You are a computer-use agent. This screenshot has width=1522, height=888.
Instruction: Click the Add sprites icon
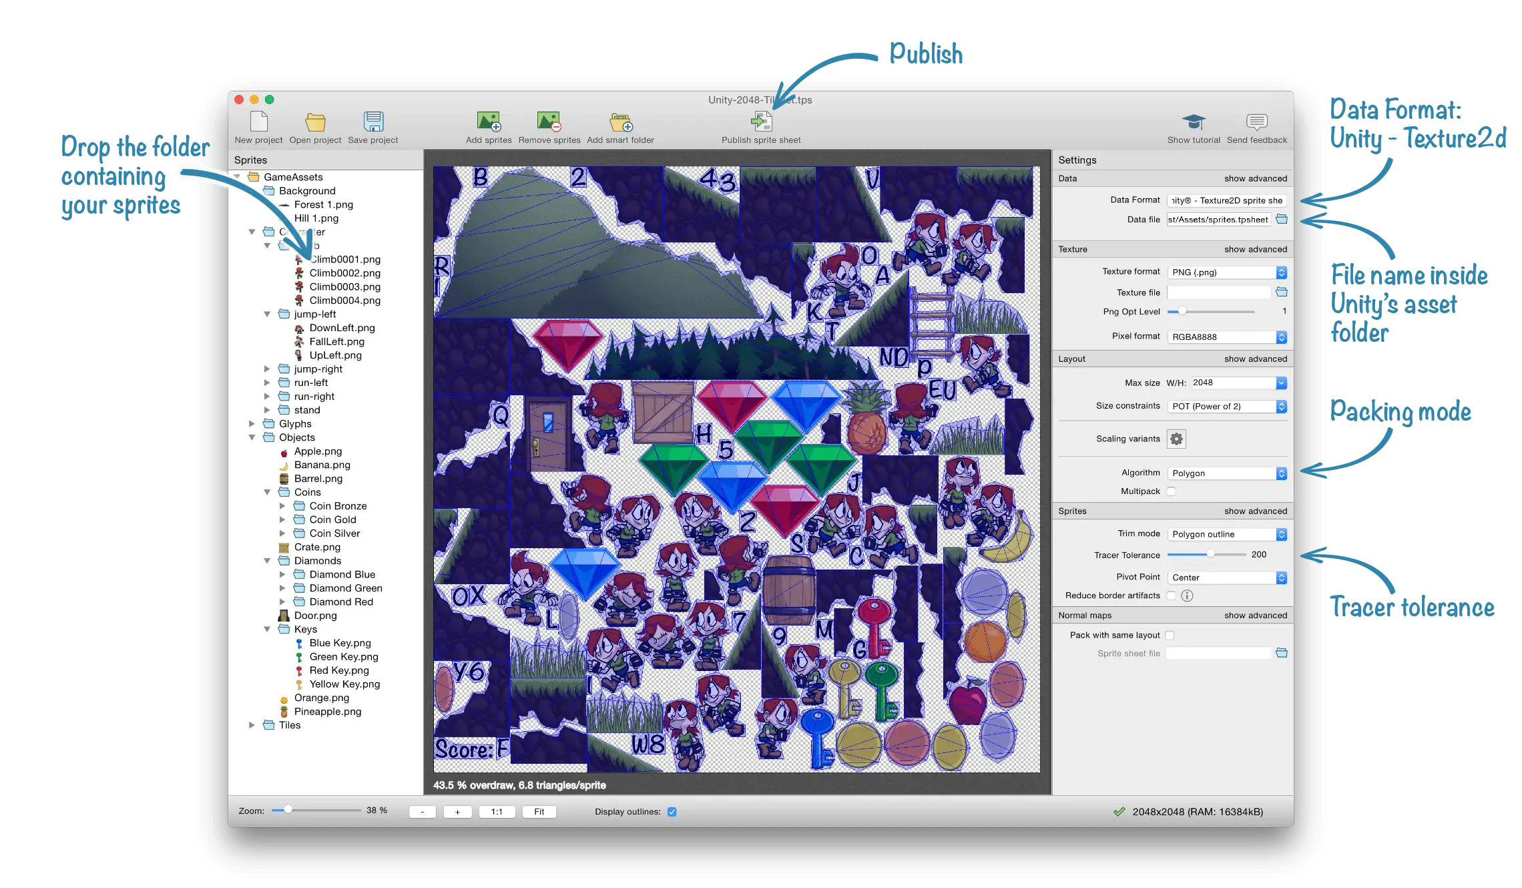(489, 122)
